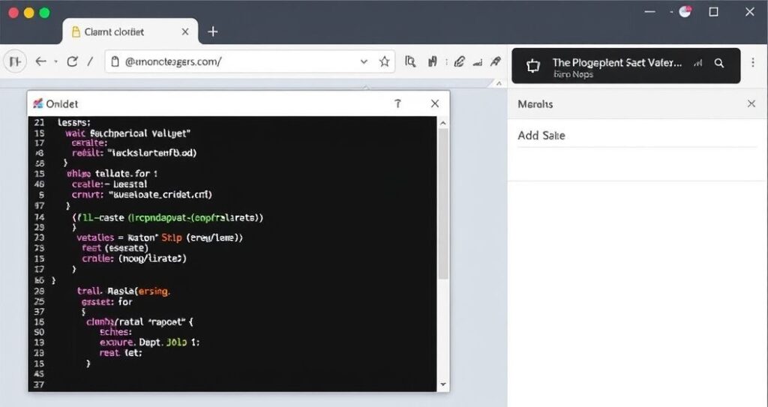The height and width of the screenshot is (407, 768).
Task: Click the back arrow in the browser toolbar
Action: click(x=40, y=62)
